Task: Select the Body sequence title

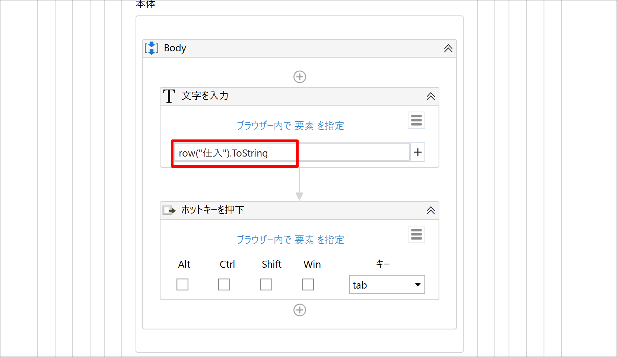Action: point(175,48)
